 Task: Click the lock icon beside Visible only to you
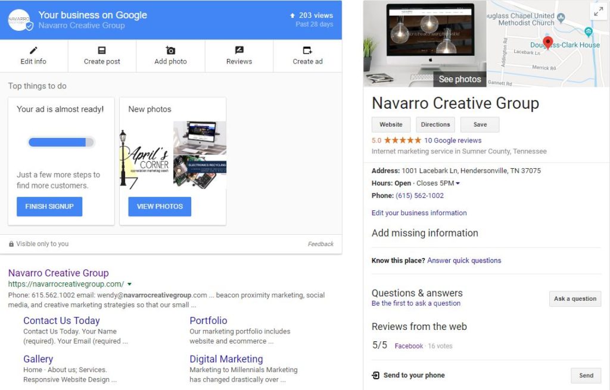coord(11,244)
